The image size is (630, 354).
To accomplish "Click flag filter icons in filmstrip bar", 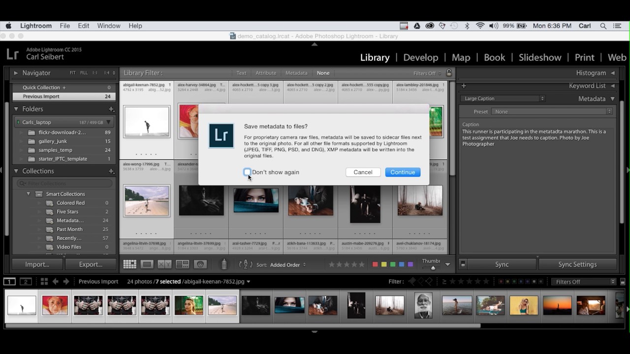I will point(420,282).
